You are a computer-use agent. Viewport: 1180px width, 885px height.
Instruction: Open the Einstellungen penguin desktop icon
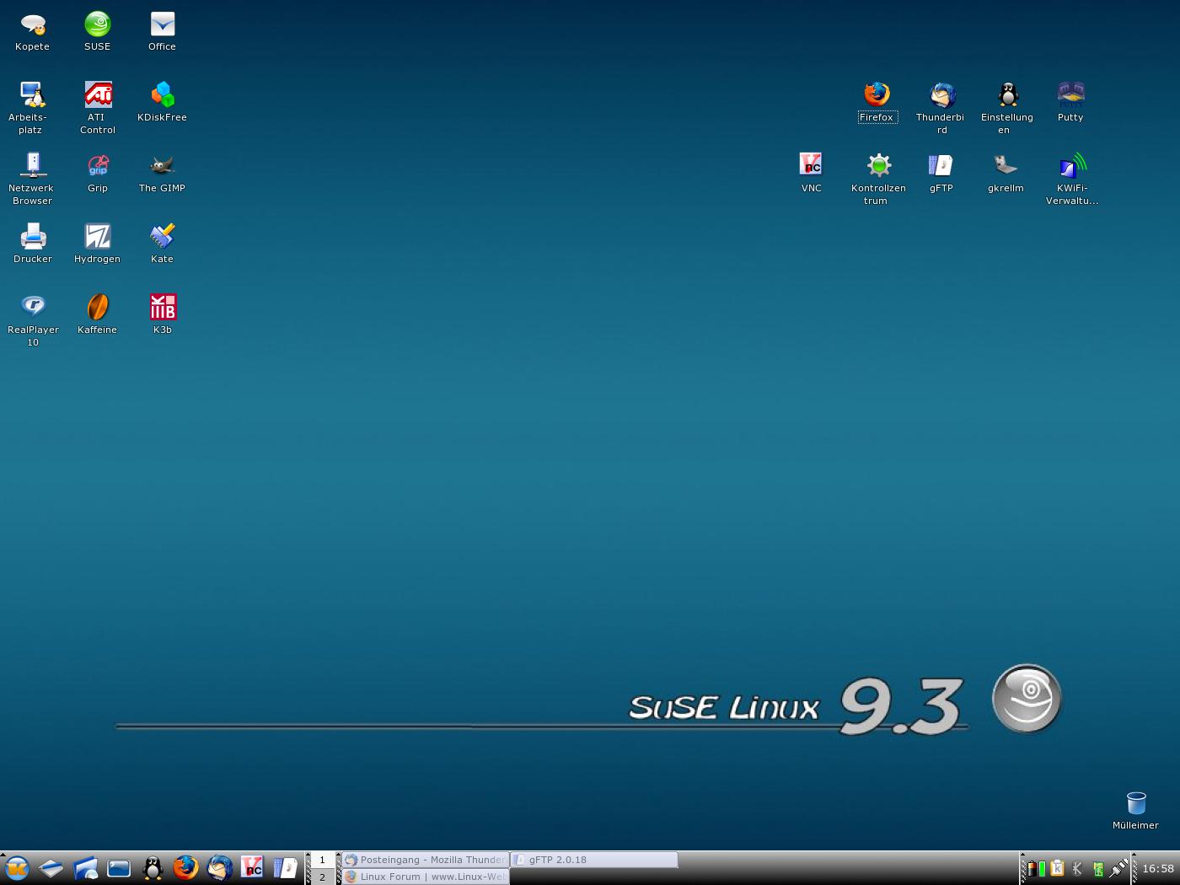(1006, 108)
